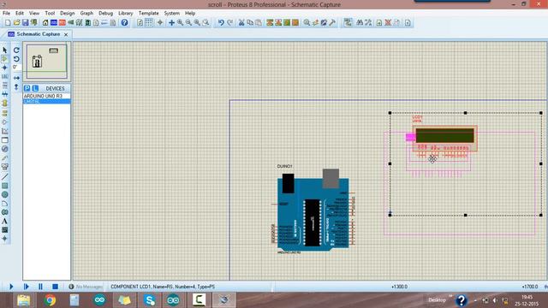This screenshot has width=548, height=308.
Task: Select ARDUINO UNO R3 in Devices list
Action: (x=46, y=96)
